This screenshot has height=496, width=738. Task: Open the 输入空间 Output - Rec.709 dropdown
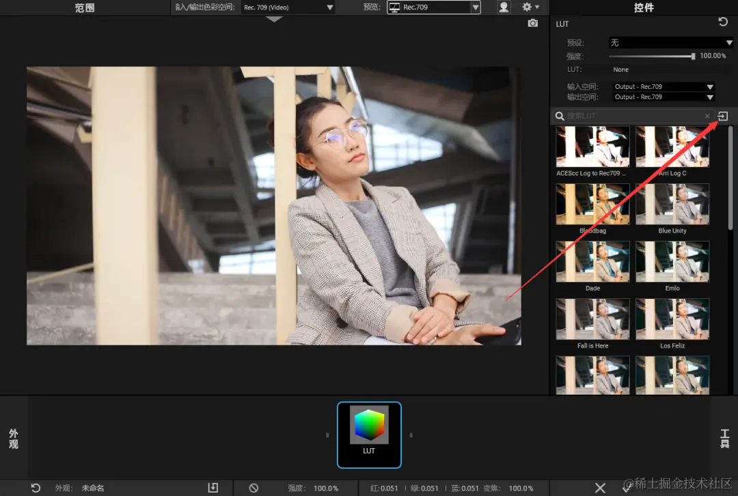pos(664,87)
